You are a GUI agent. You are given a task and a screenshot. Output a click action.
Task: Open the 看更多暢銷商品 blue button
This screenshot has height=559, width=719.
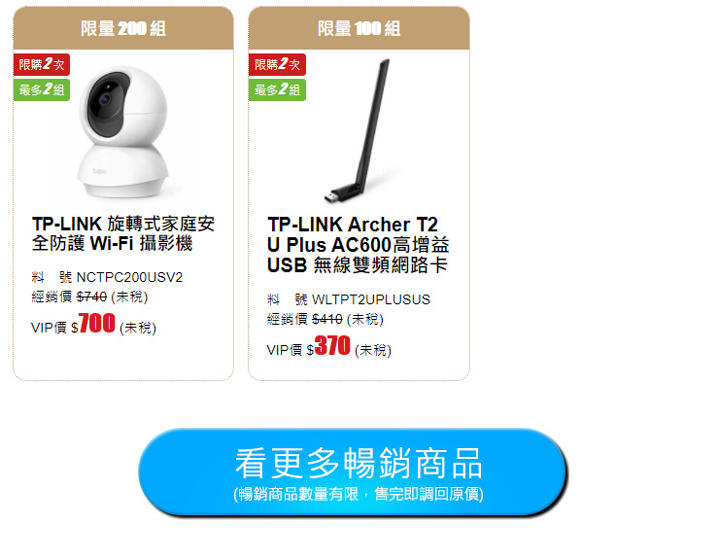[x=353, y=472]
